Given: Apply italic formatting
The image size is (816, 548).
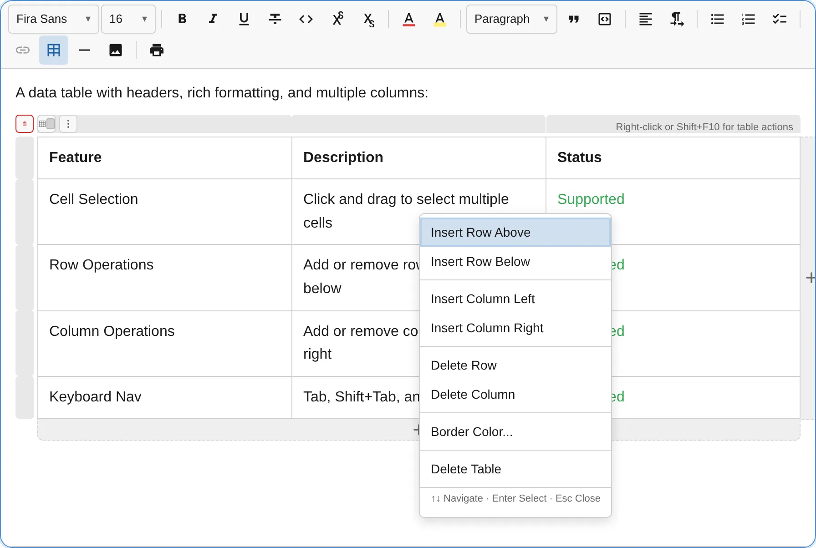Looking at the screenshot, I should coord(213,19).
